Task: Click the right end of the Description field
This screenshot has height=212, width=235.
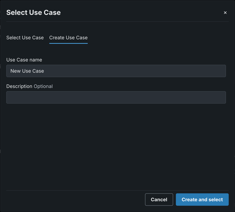Action: [x=221, y=97]
